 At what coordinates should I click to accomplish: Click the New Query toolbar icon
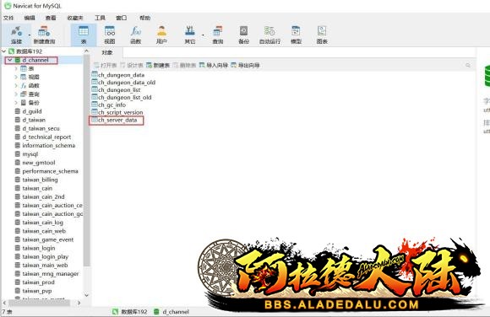(44, 35)
